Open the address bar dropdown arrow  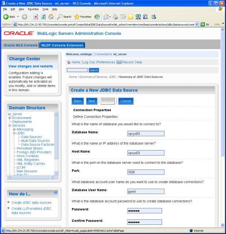(x=197, y=25)
